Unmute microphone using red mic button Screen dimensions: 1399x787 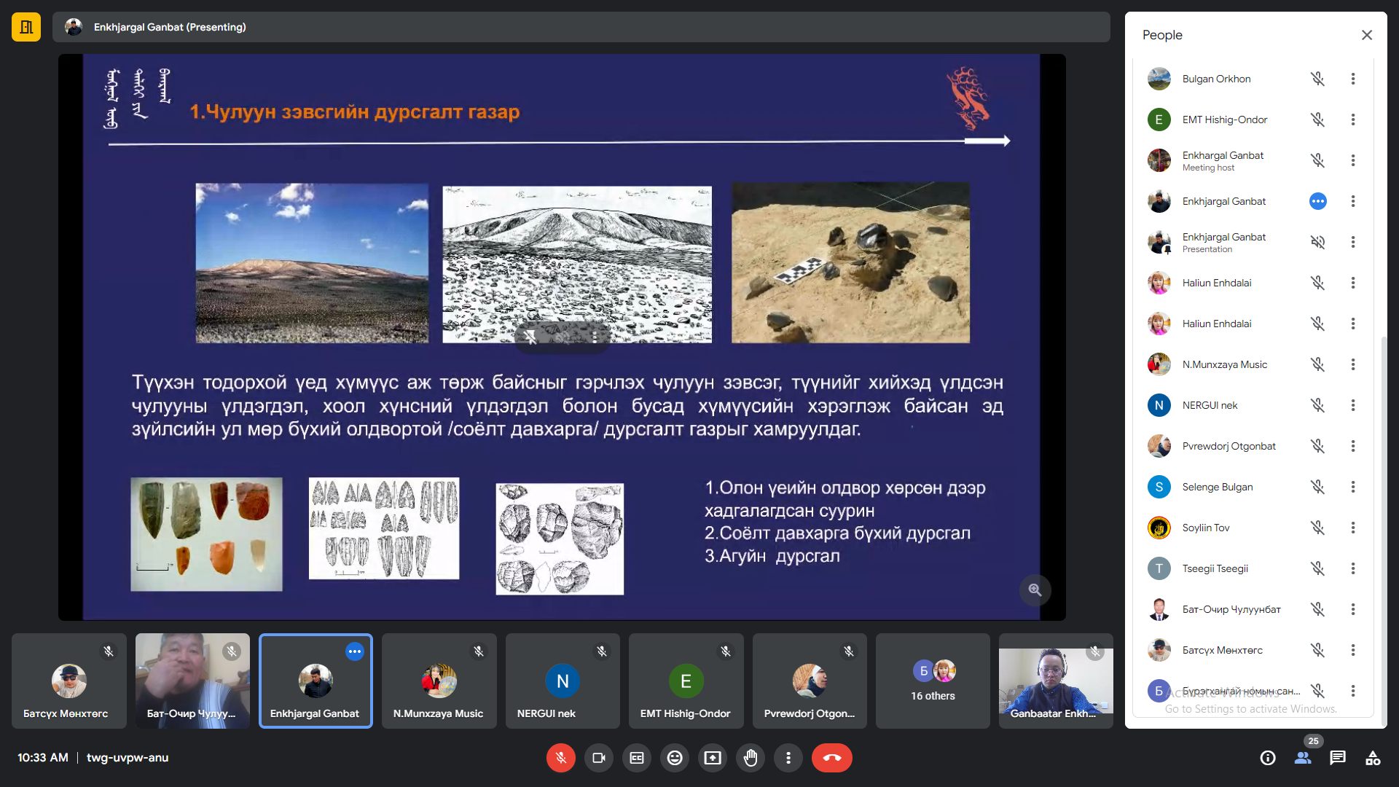click(x=560, y=758)
